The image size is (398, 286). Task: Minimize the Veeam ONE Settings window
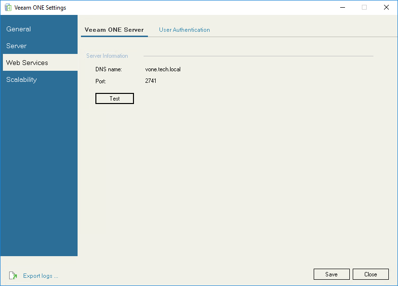point(343,7)
